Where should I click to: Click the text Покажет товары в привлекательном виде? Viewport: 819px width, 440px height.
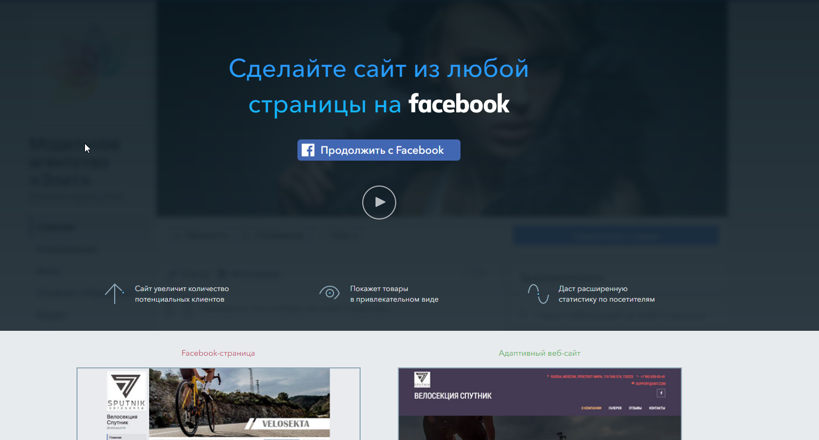(x=394, y=294)
